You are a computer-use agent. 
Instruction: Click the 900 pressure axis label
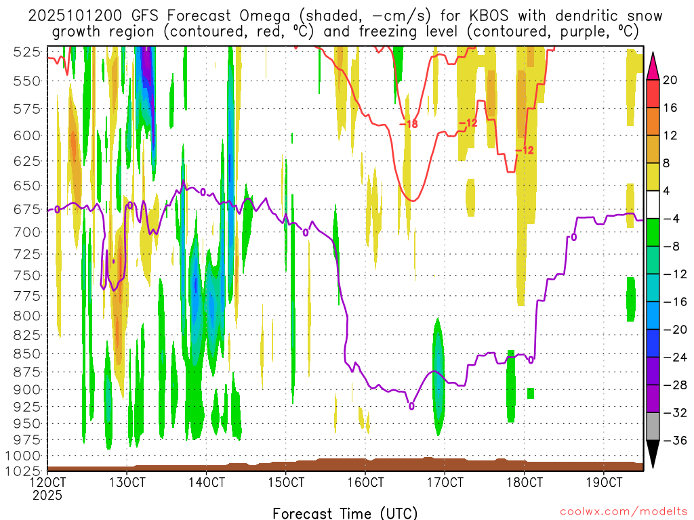click(27, 390)
